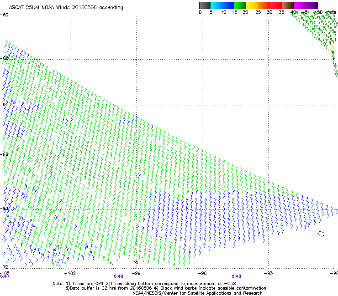Click the '-102' longitude label

70,273
